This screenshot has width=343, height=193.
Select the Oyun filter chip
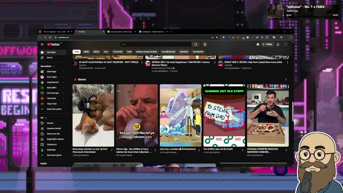[x=106, y=52]
